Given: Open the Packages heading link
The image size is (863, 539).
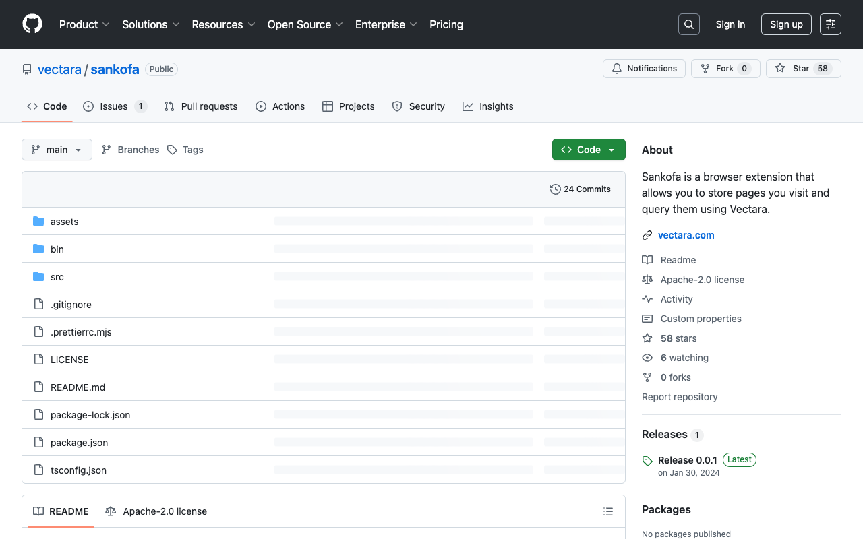Looking at the screenshot, I should pos(666,510).
